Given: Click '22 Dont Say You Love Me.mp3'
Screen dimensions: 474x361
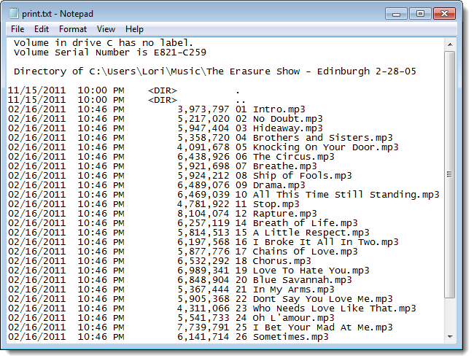Looking at the screenshot, I should tap(314, 299).
